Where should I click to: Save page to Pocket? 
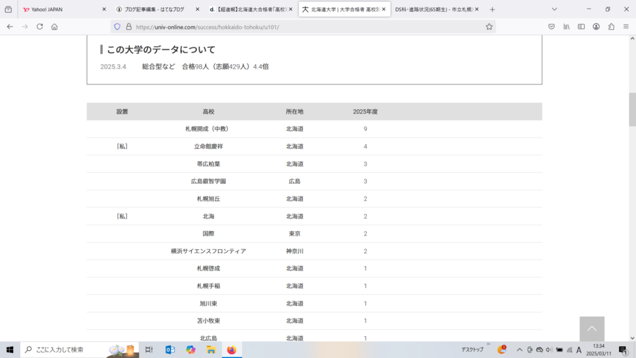tap(551, 27)
